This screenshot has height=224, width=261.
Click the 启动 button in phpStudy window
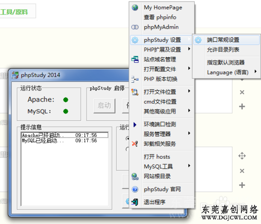(x=104, y=106)
